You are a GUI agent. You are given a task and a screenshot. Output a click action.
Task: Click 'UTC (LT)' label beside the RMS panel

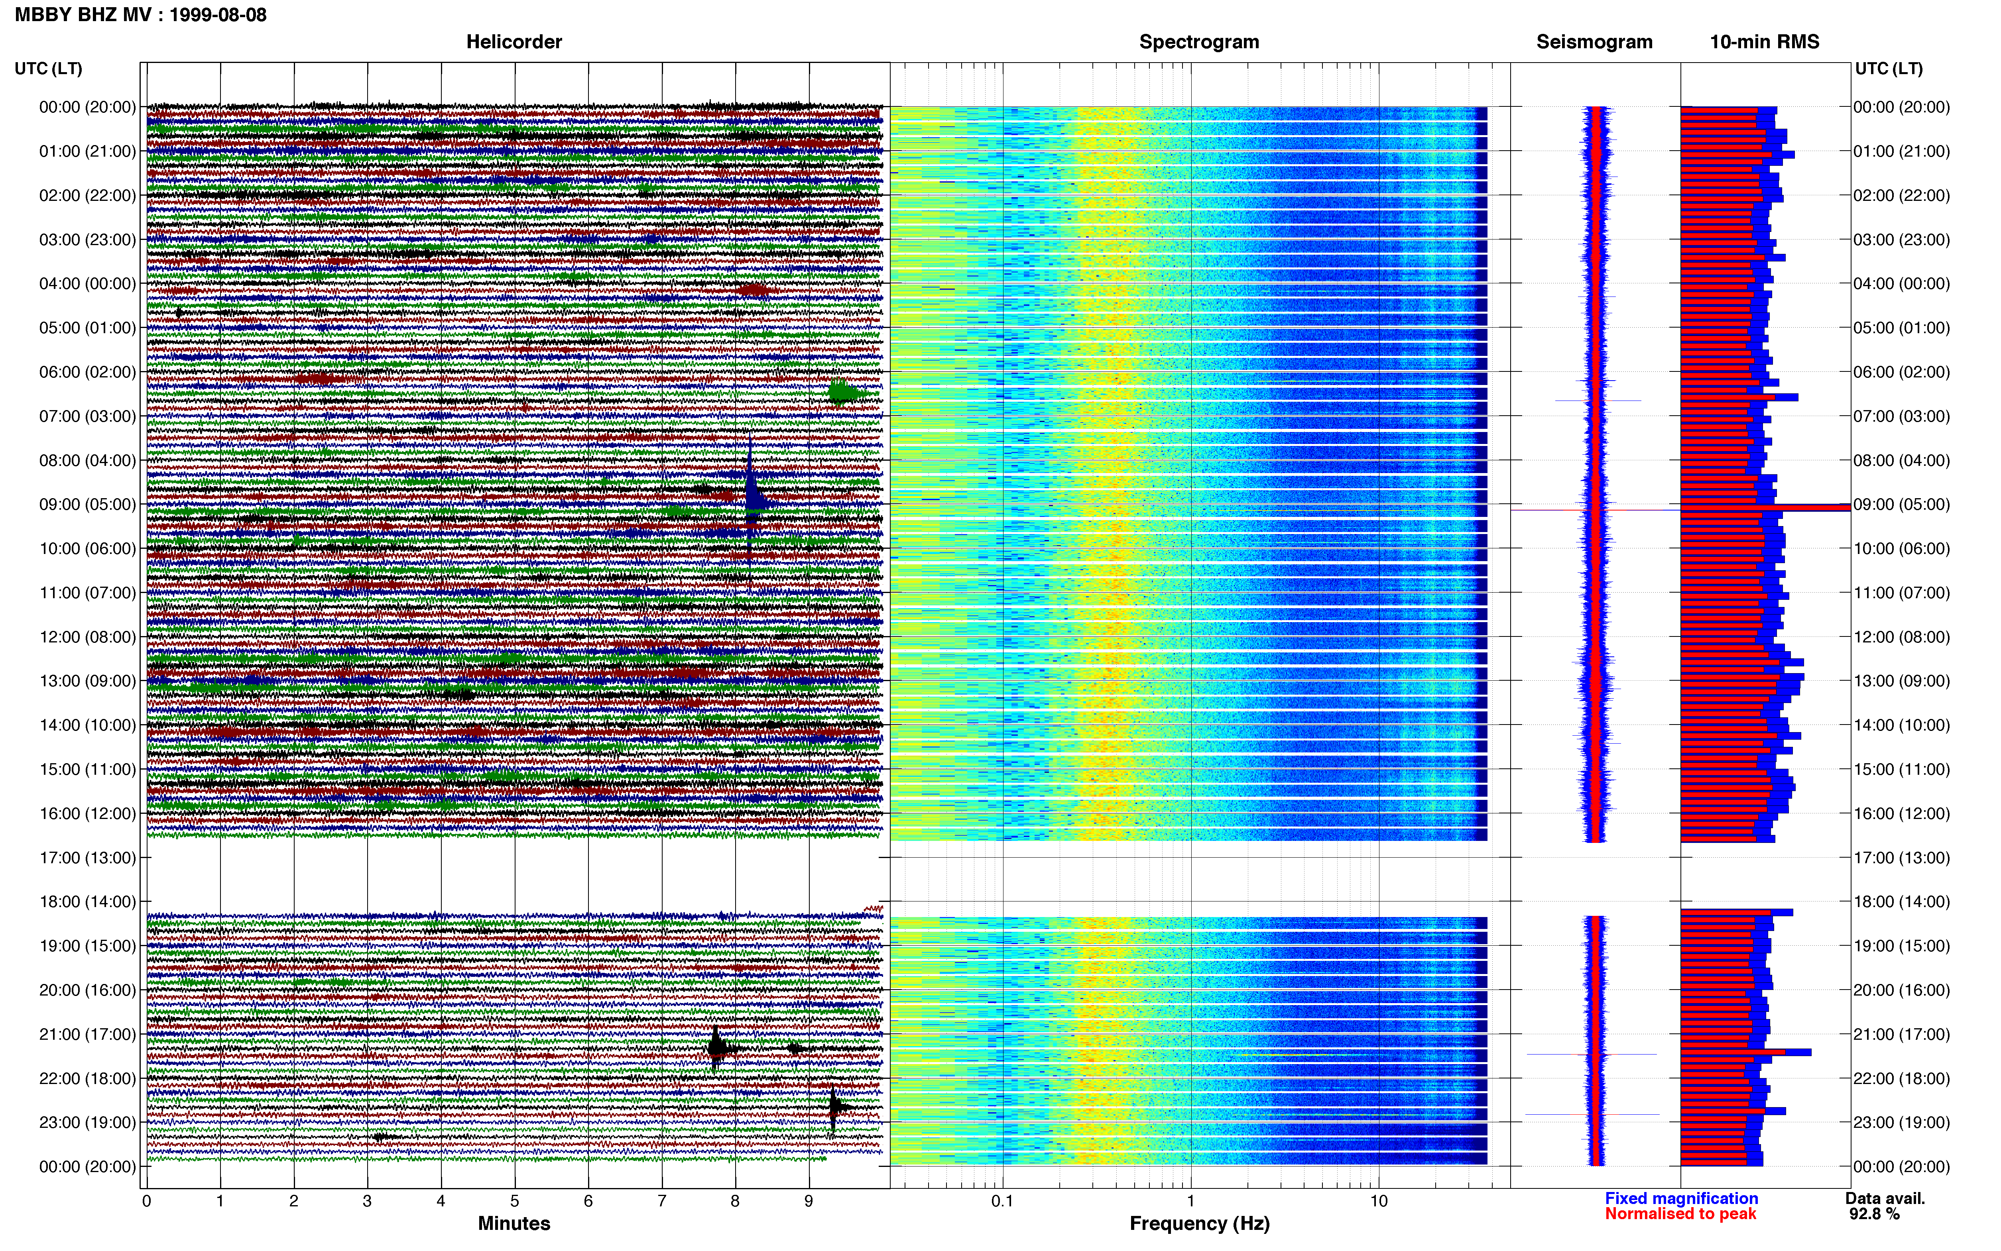(x=1889, y=69)
